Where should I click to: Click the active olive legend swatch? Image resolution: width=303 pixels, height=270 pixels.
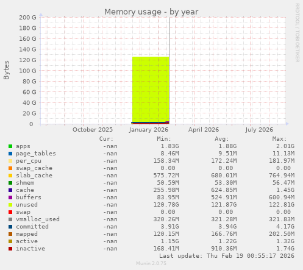tap(10, 241)
